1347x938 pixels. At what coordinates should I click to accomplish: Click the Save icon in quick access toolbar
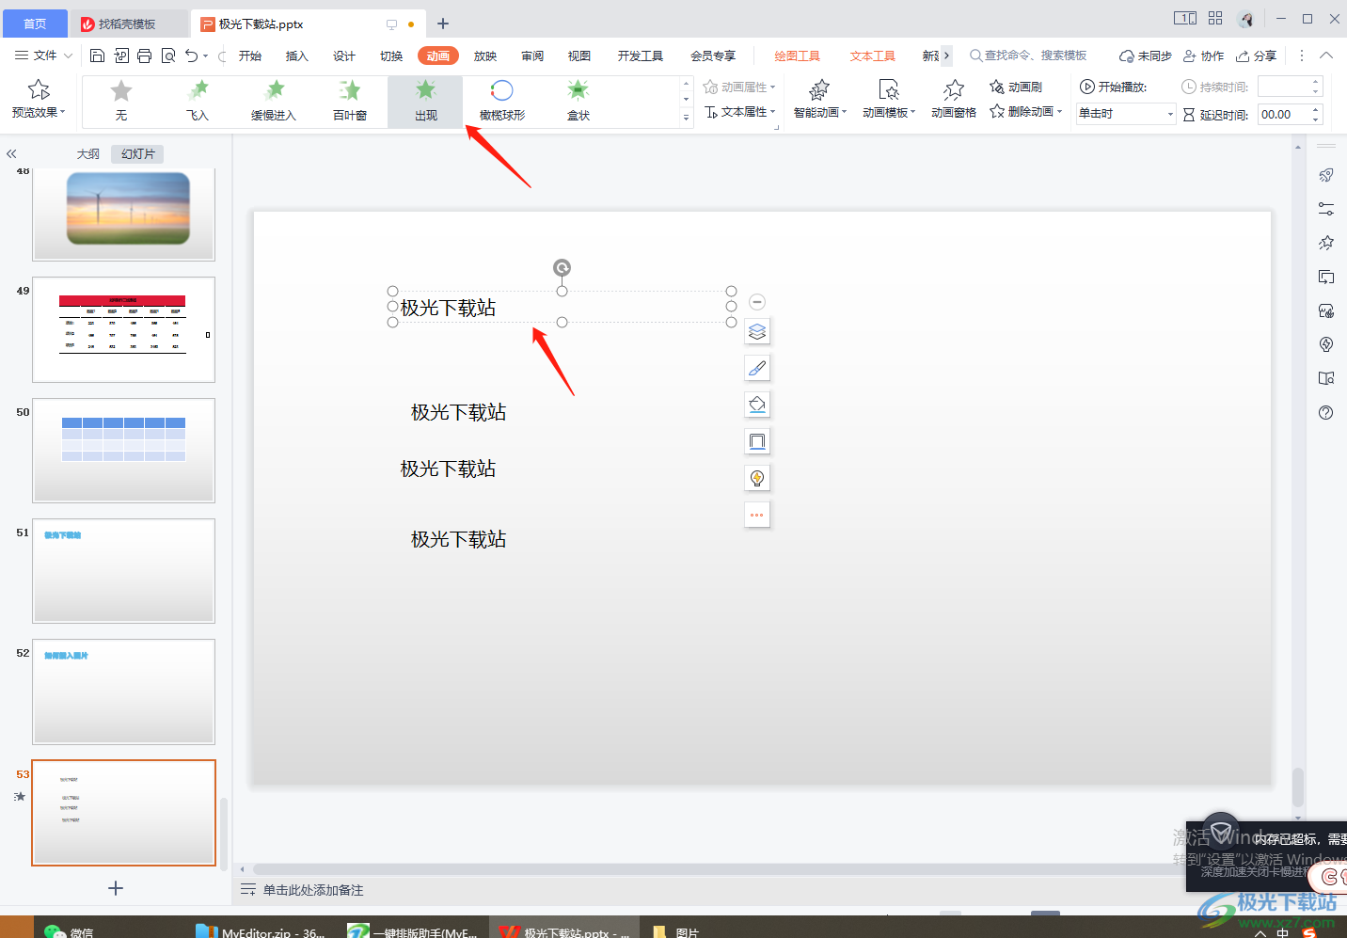[97, 56]
